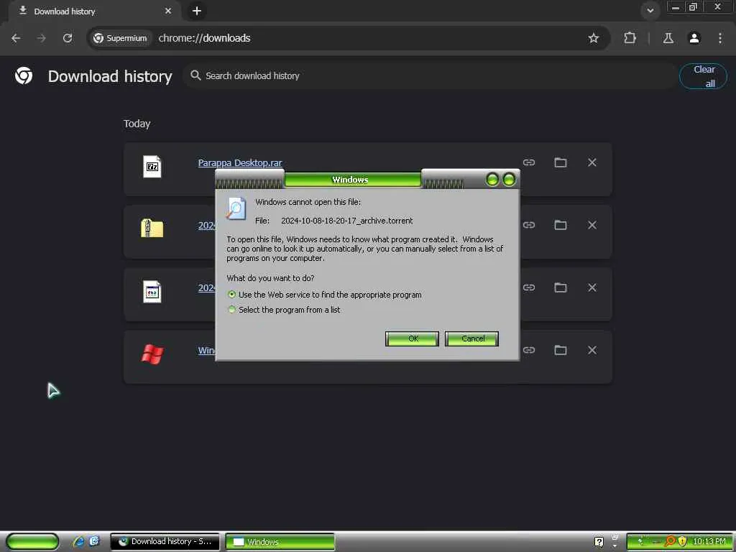The image size is (736, 552).
Task: Click the file search icon in the dialog
Action: pos(236,209)
